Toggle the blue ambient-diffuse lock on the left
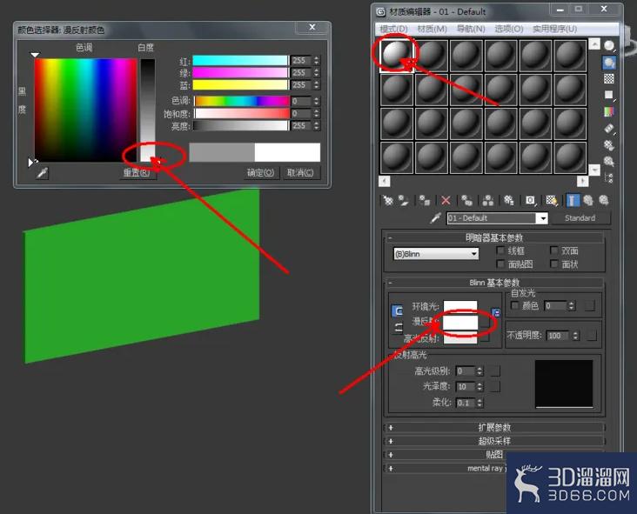The width and height of the screenshot is (637, 514). click(x=398, y=311)
